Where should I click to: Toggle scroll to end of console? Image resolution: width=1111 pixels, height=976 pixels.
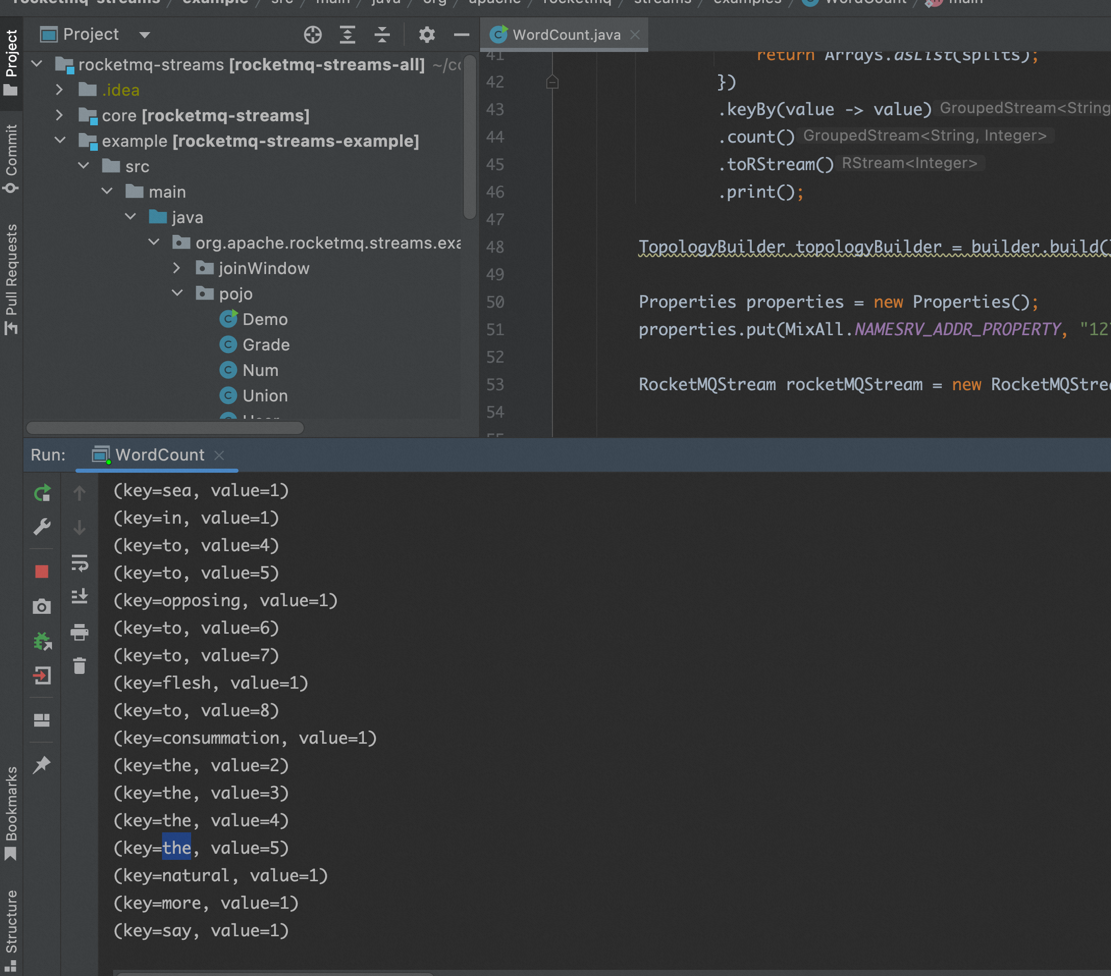point(80,597)
